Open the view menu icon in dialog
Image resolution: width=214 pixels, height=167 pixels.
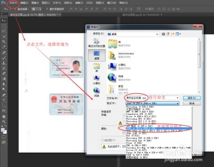point(178,34)
